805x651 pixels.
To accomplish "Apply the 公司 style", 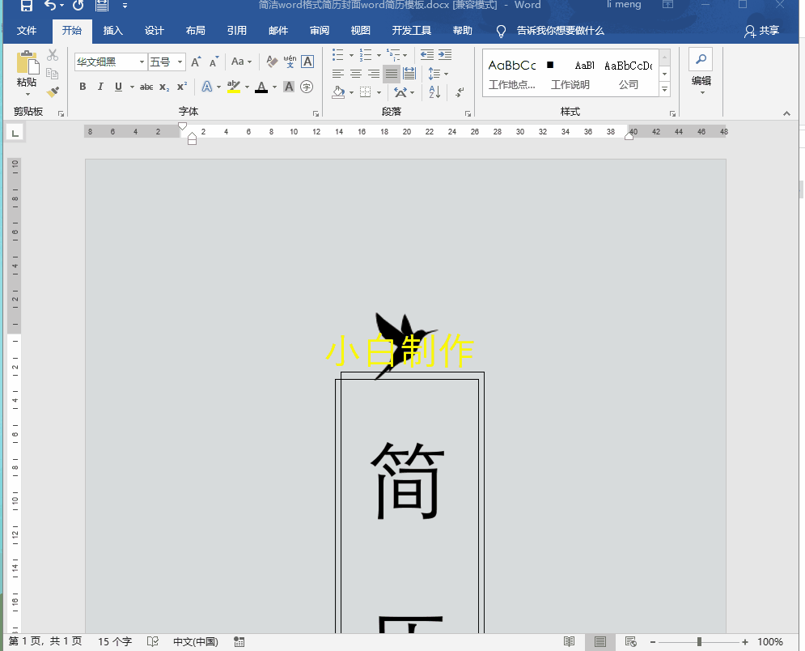I will click(x=629, y=74).
